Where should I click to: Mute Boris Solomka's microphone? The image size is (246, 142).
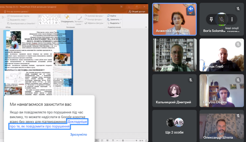pyautogui.click(x=221, y=19)
